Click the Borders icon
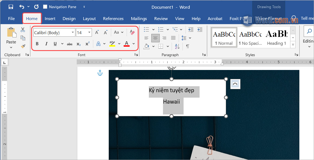Viewport: 314px width, 160px height. pos(161,46)
